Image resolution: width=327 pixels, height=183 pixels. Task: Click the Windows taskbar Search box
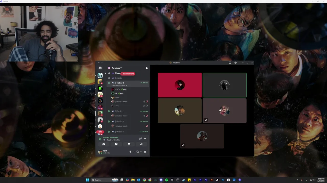pos(105,180)
